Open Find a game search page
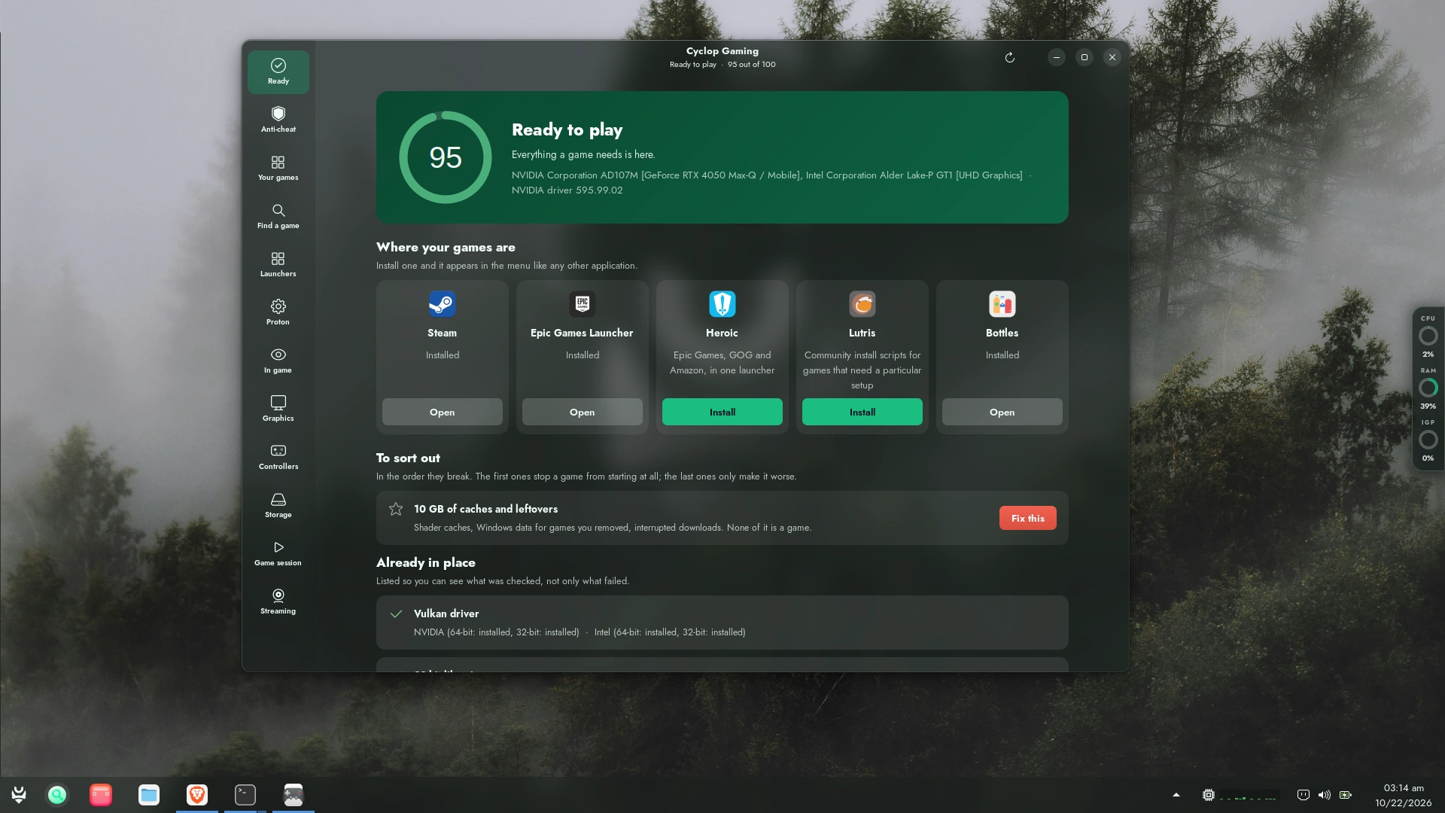The width and height of the screenshot is (1445, 813). tap(278, 216)
